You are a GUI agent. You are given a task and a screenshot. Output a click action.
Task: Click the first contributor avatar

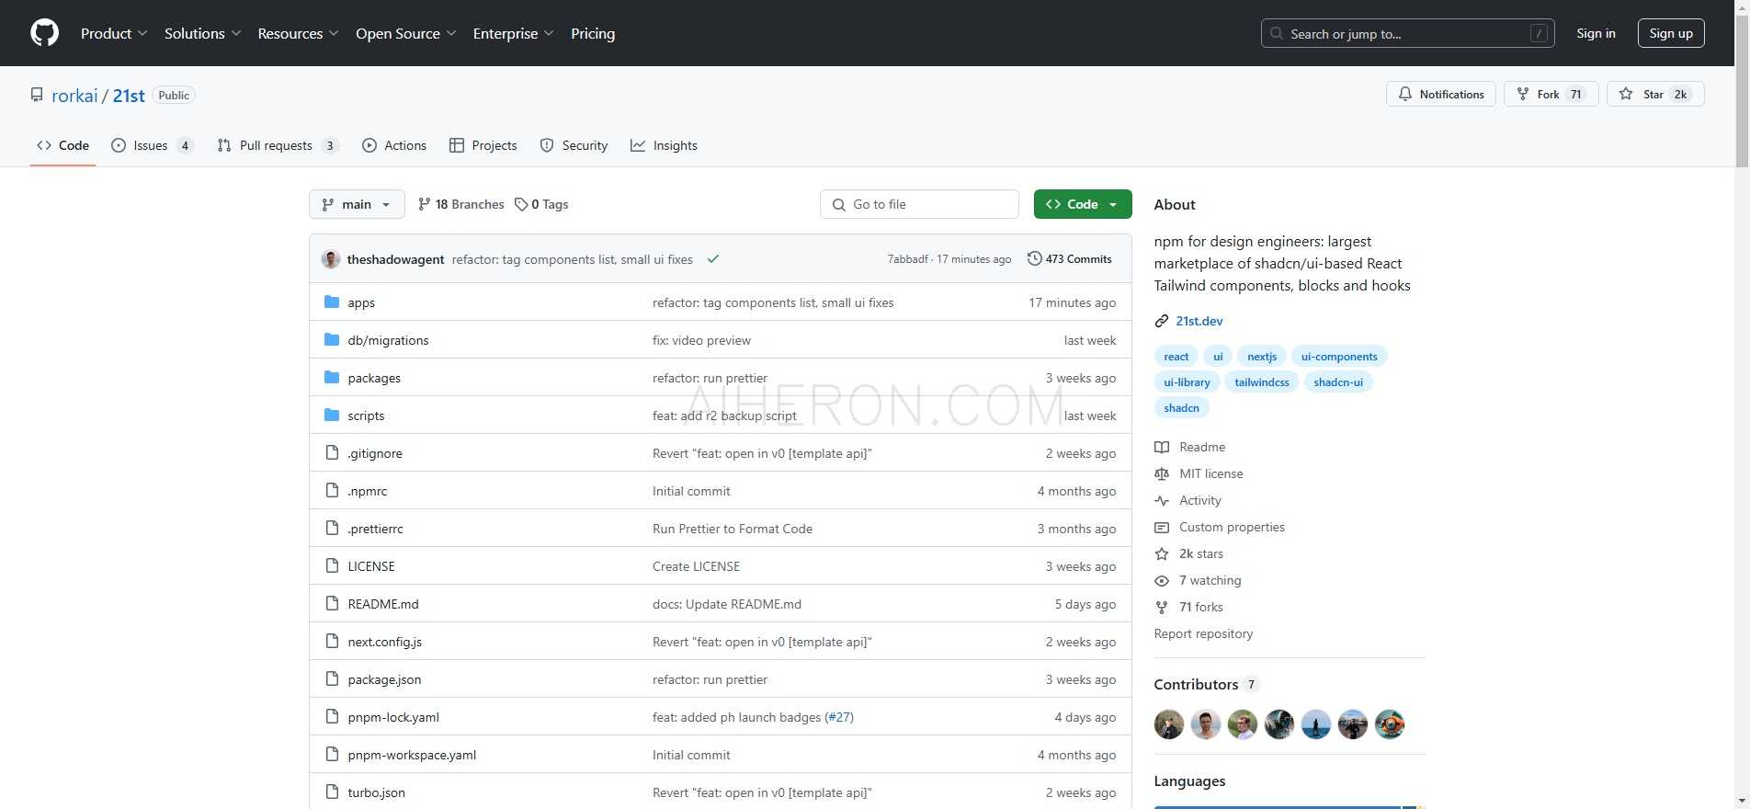1169,724
